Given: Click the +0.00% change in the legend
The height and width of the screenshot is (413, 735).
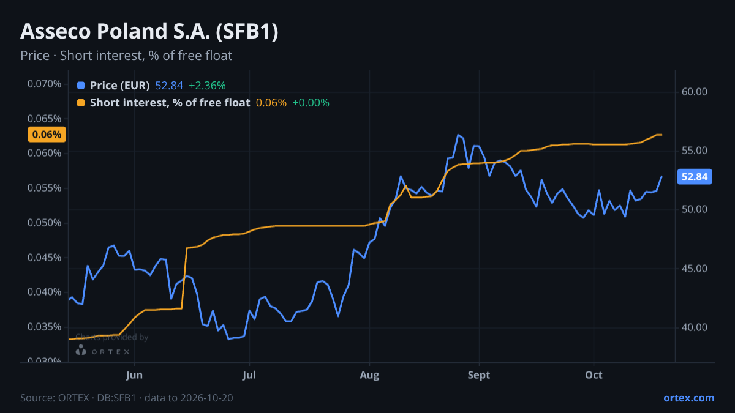Looking at the screenshot, I should [311, 103].
